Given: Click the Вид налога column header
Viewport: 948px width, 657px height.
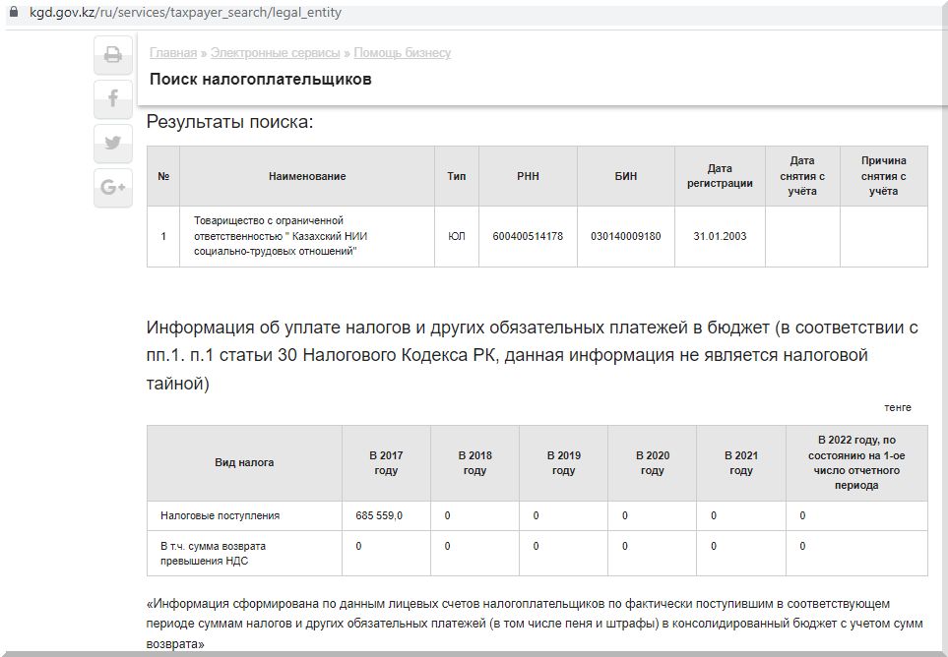Looking at the screenshot, I should [244, 463].
